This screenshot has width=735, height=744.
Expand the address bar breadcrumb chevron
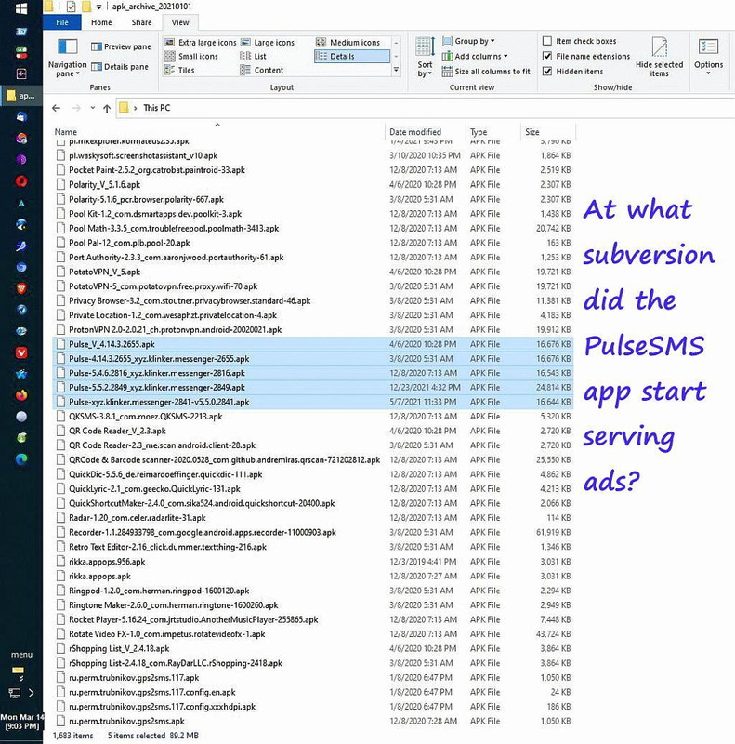coord(135,108)
